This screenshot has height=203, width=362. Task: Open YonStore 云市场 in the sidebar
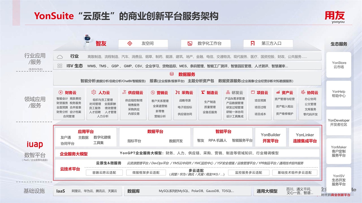[x=339, y=65]
